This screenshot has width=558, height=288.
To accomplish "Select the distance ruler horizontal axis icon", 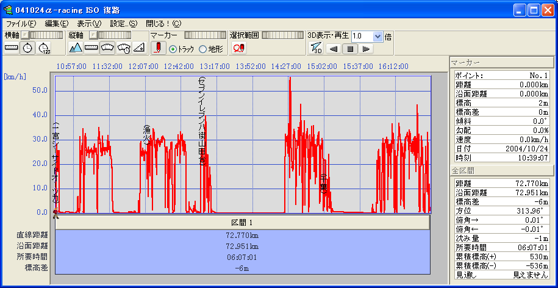I will pos(12,48).
